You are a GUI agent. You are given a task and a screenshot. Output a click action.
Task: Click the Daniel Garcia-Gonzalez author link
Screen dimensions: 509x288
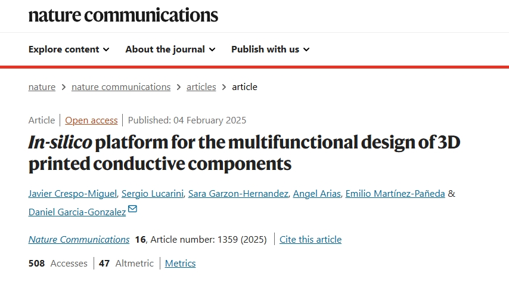pos(77,212)
